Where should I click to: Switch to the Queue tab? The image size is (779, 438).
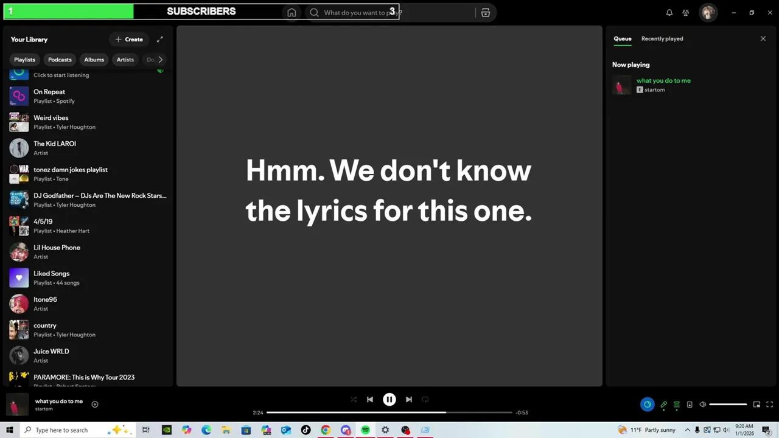pyautogui.click(x=623, y=39)
